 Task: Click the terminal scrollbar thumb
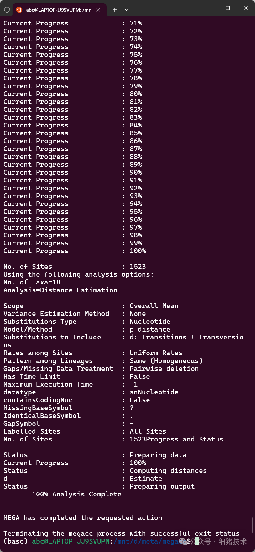(252, 525)
